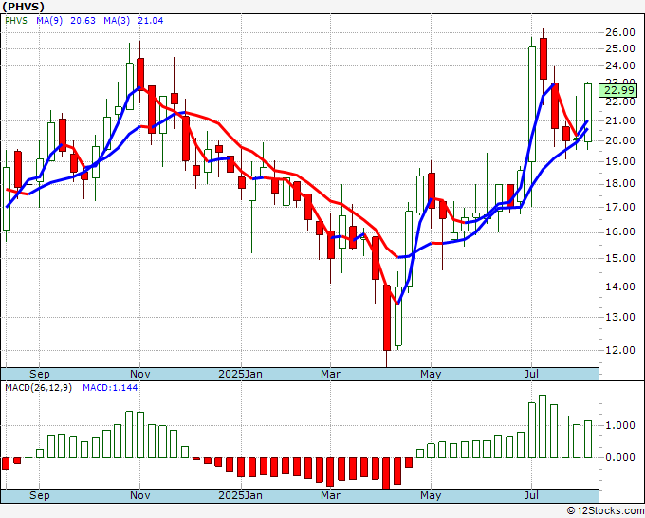645x518 pixels.
Task: Click Sep on the price chart axis
Action: pos(40,374)
